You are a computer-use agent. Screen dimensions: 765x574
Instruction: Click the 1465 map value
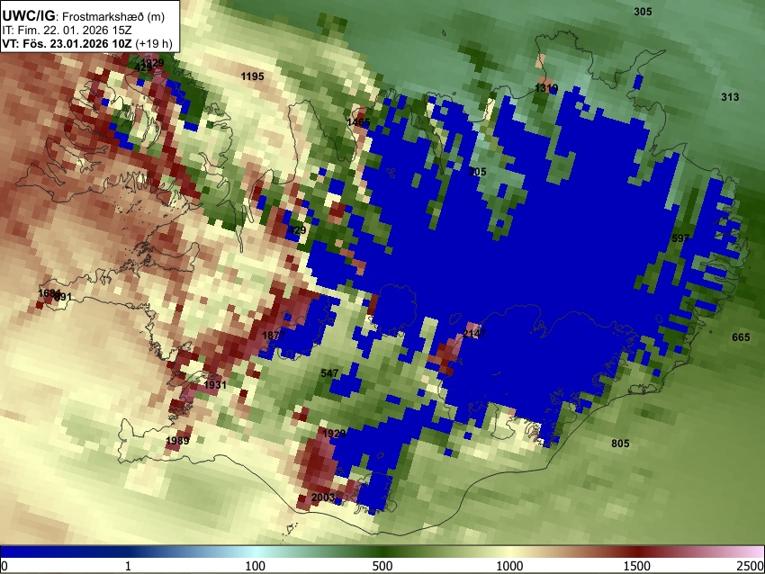coord(358,122)
